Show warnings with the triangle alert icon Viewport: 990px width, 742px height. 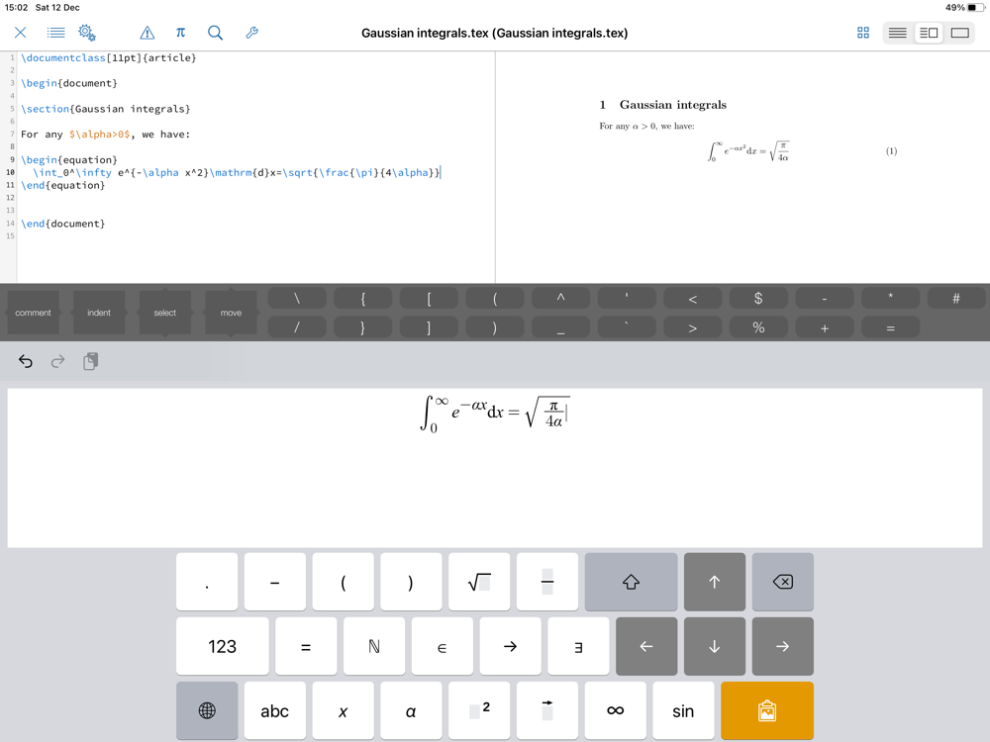148,33
